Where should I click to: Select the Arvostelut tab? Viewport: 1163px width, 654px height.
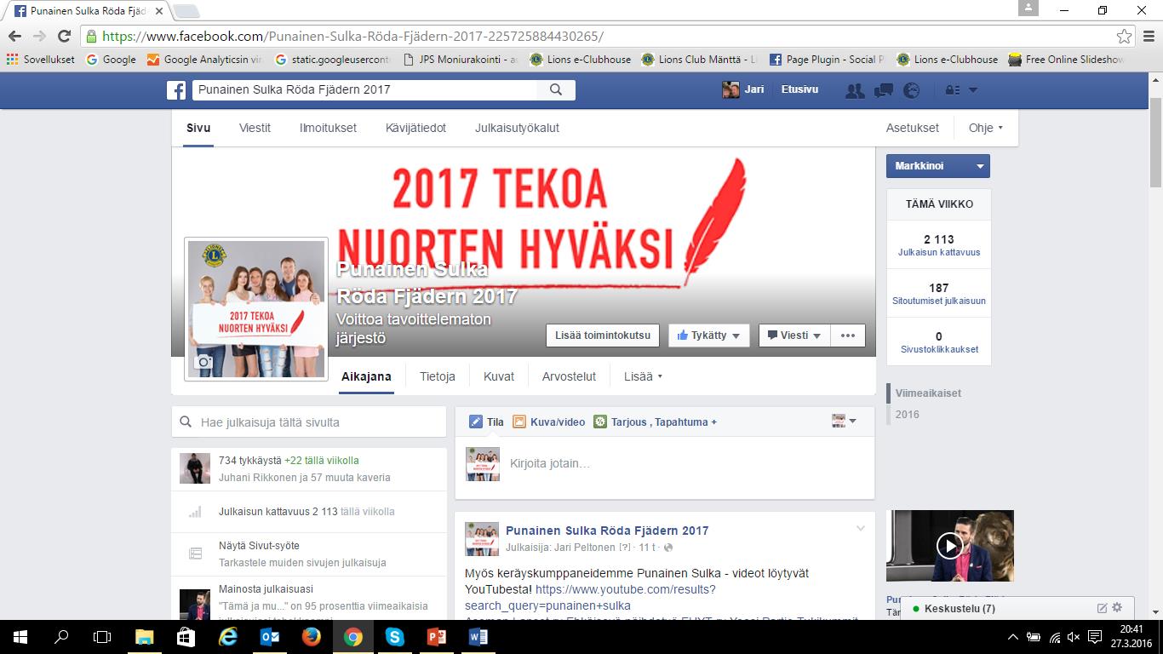click(569, 376)
